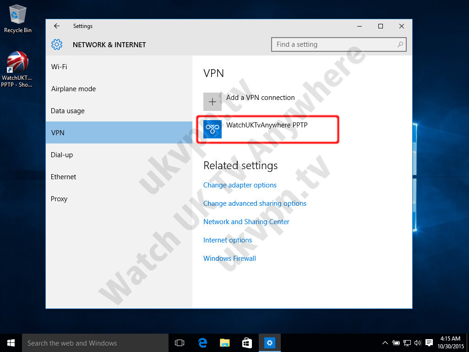This screenshot has width=469, height=352.
Task: Select the WatchUKTvAnywhere PPTP connection name
Action: click(267, 125)
